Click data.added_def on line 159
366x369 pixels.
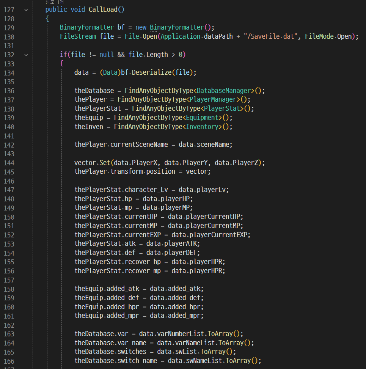point(175,298)
